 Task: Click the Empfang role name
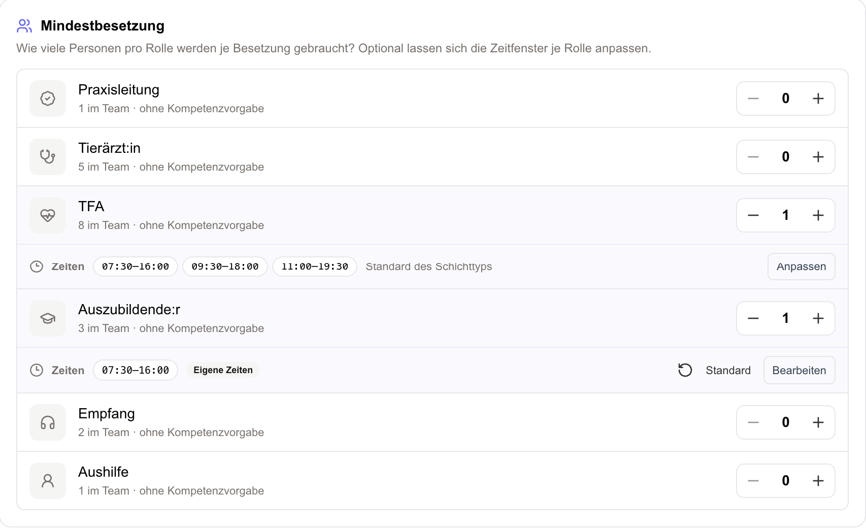[x=107, y=414]
